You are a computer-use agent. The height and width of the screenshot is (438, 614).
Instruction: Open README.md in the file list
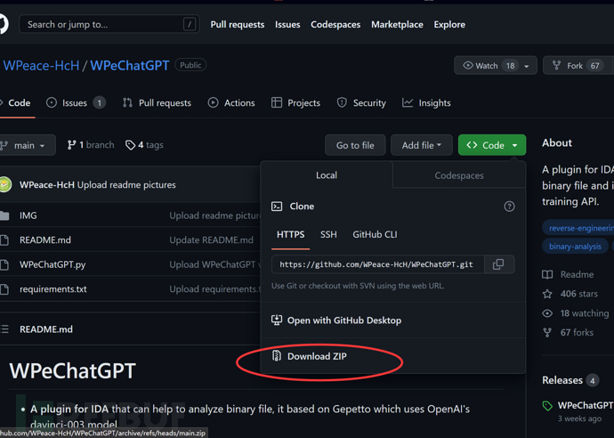45,240
